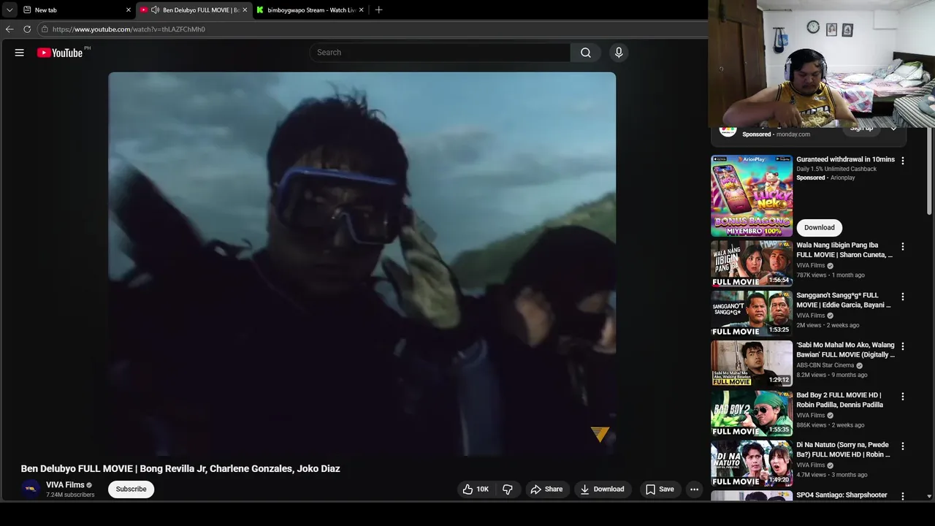The height and width of the screenshot is (526, 935).
Task: Open the Guranteed withdrawal in 10mins ad title
Action: (x=845, y=159)
